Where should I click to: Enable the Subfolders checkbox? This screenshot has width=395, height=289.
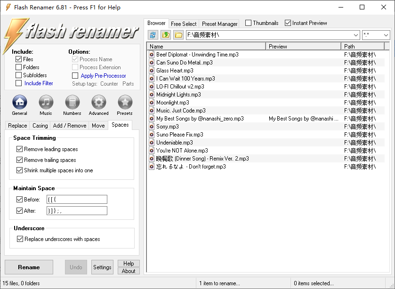click(x=19, y=75)
